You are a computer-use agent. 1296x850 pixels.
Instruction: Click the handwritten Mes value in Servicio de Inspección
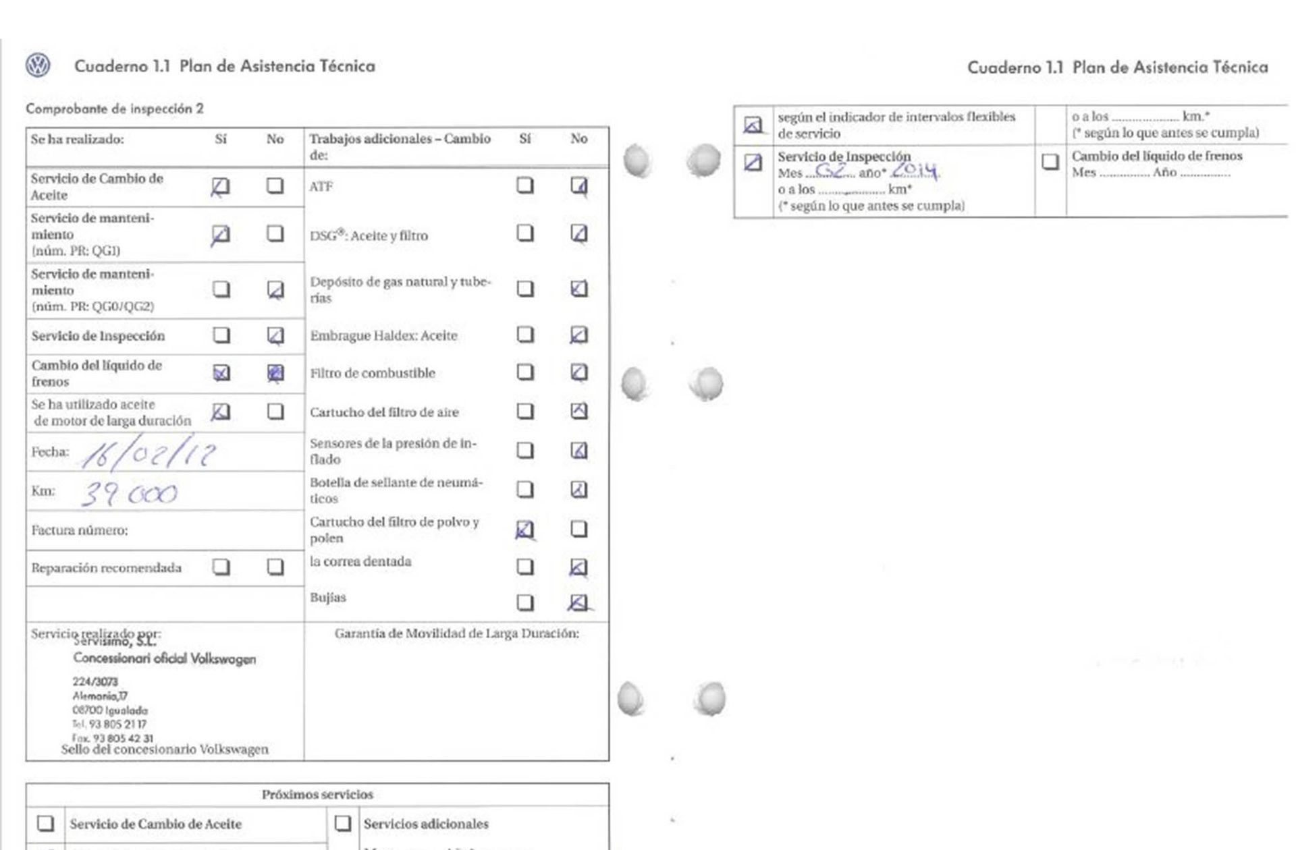[x=830, y=169]
